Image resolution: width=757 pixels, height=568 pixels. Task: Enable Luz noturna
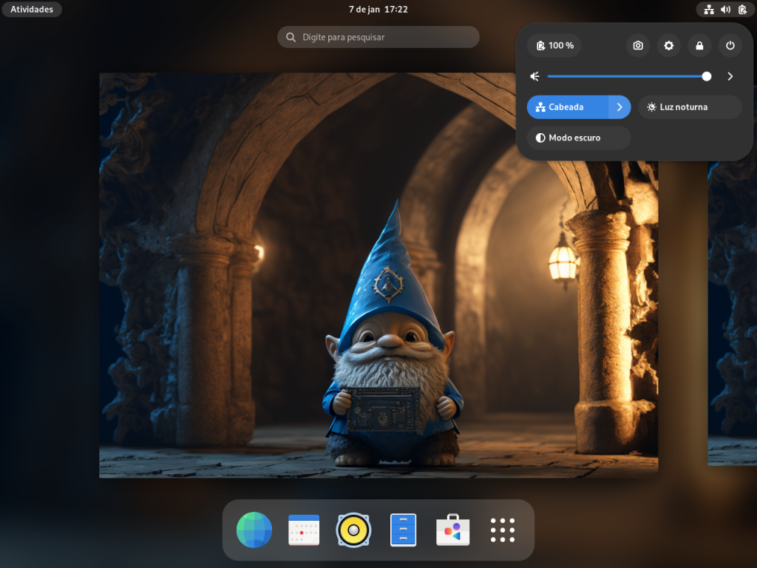click(x=690, y=106)
